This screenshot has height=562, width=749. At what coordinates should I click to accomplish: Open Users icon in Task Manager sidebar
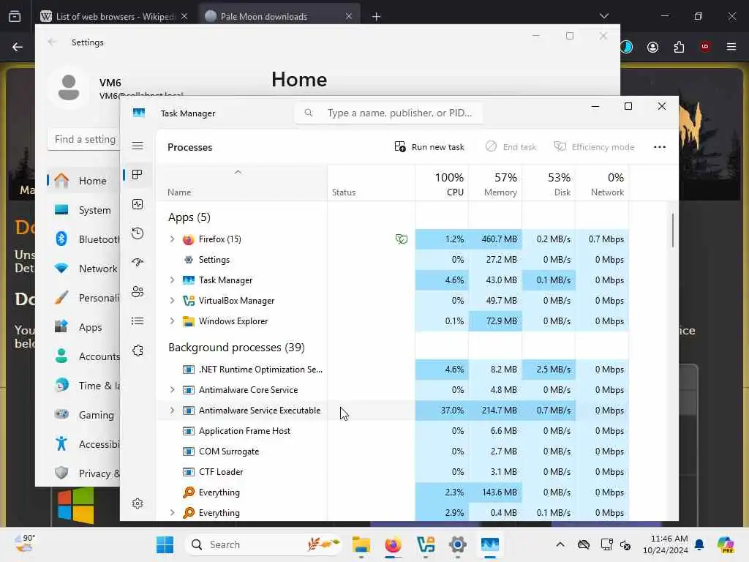coord(138,291)
